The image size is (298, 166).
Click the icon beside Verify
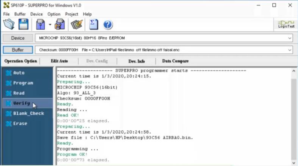click(9, 103)
